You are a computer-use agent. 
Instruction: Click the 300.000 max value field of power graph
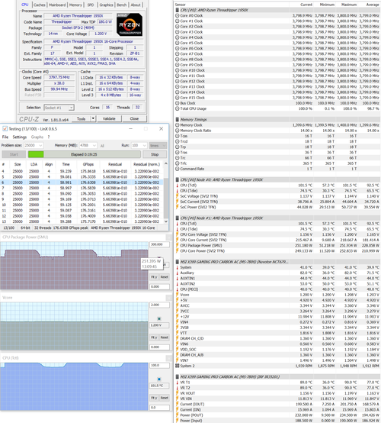click(x=159, y=244)
